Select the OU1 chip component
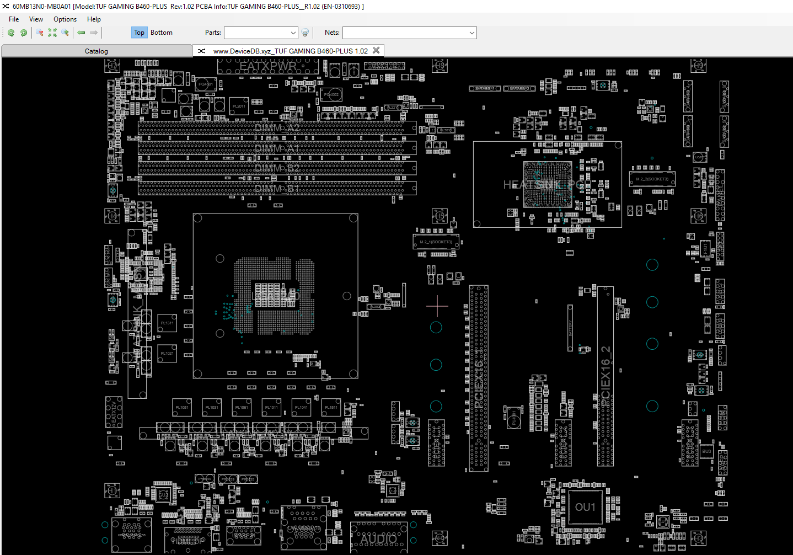 tap(585, 507)
